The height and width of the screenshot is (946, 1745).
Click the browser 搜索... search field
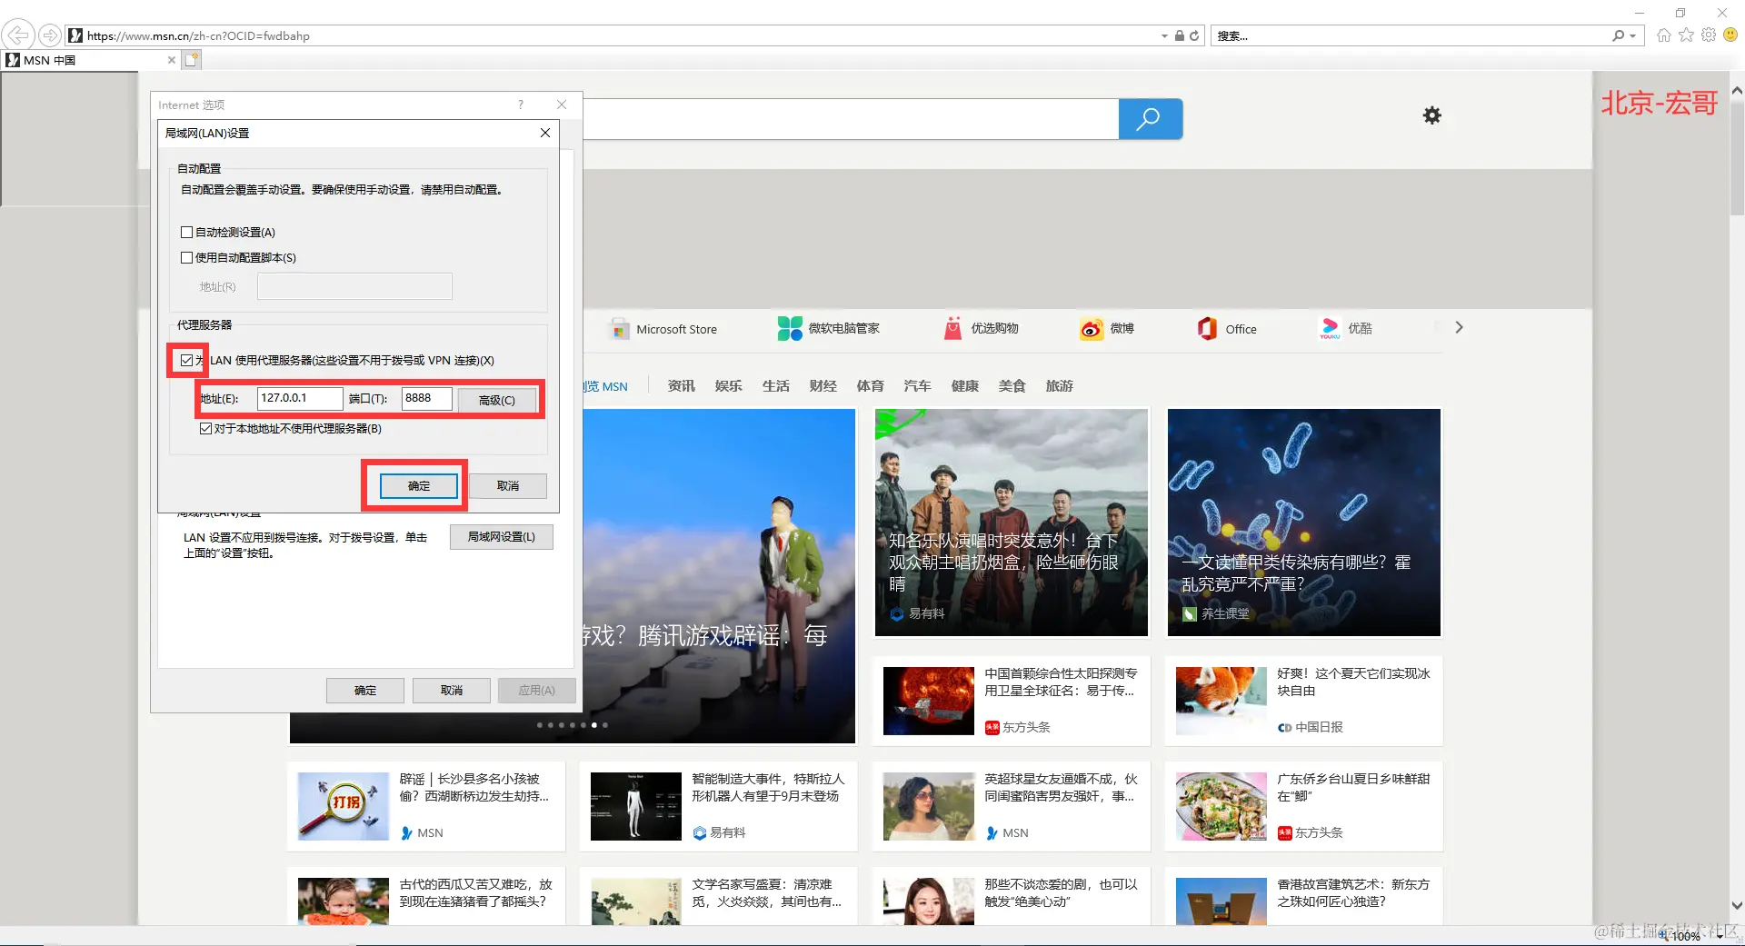[1411, 36]
